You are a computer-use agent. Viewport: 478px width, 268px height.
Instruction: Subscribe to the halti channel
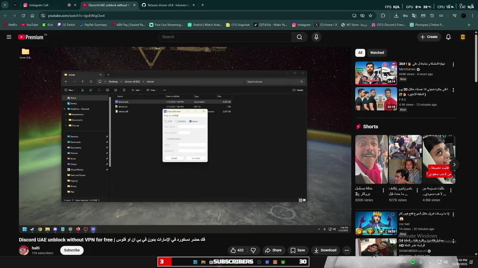(72, 250)
